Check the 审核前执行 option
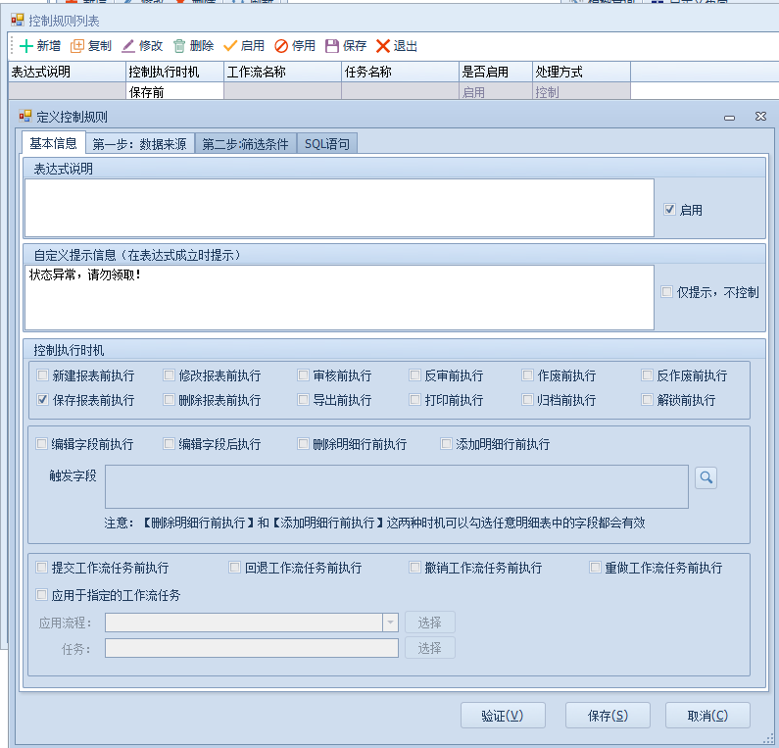 coord(304,375)
